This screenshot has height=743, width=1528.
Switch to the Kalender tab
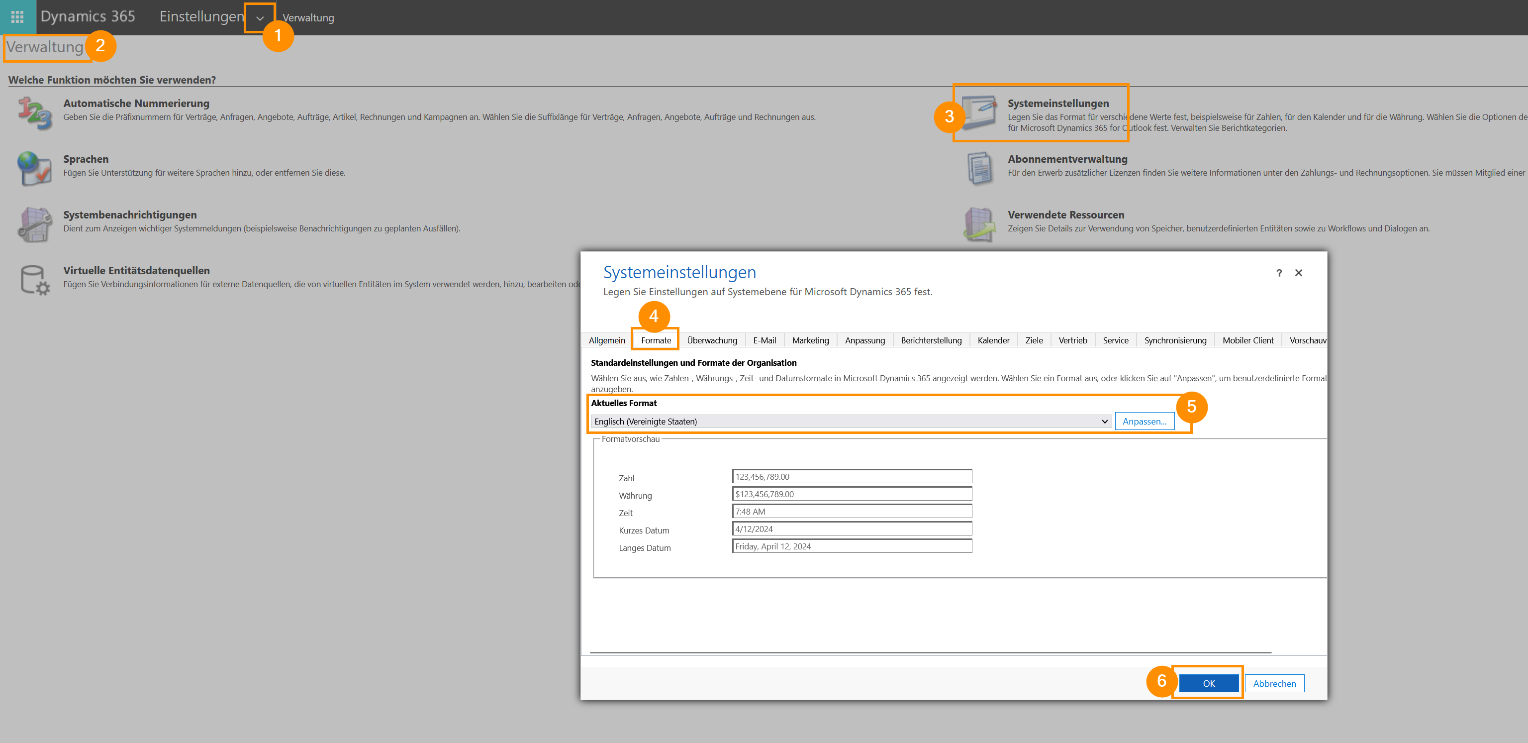click(993, 340)
